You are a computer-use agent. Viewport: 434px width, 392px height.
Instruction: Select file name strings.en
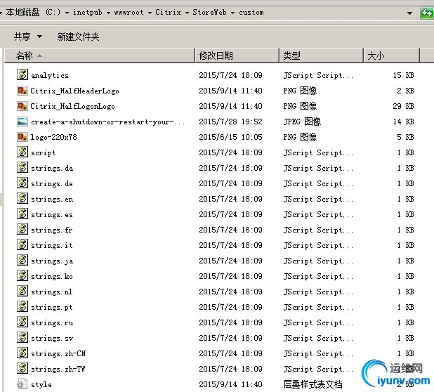[52, 199]
